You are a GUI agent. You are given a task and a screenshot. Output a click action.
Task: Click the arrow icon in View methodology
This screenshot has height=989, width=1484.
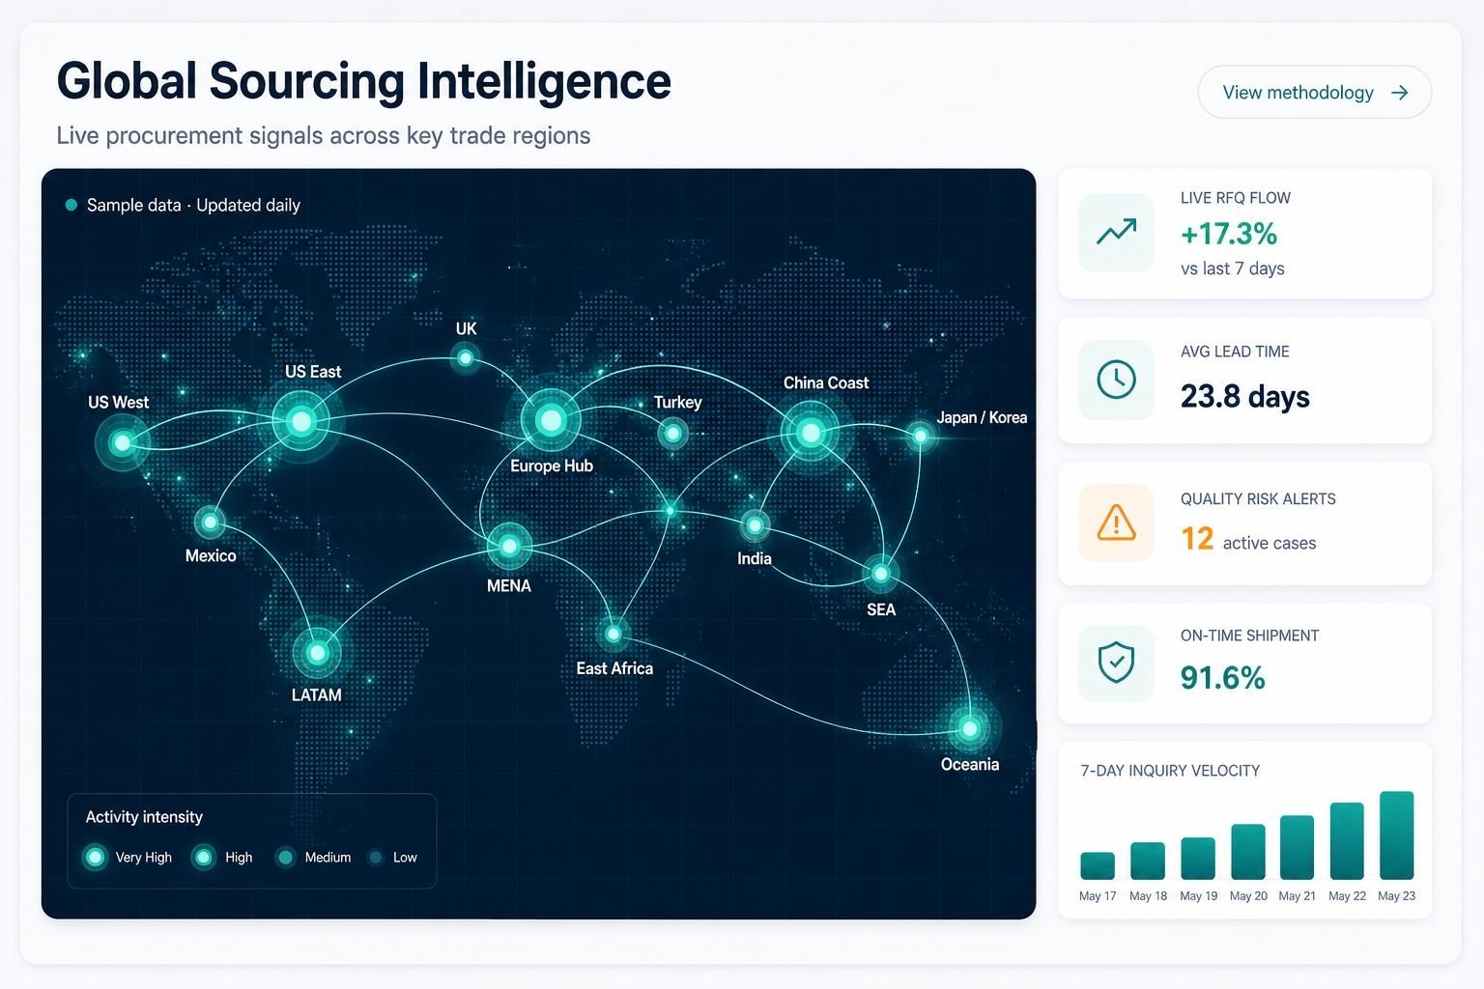(1399, 93)
